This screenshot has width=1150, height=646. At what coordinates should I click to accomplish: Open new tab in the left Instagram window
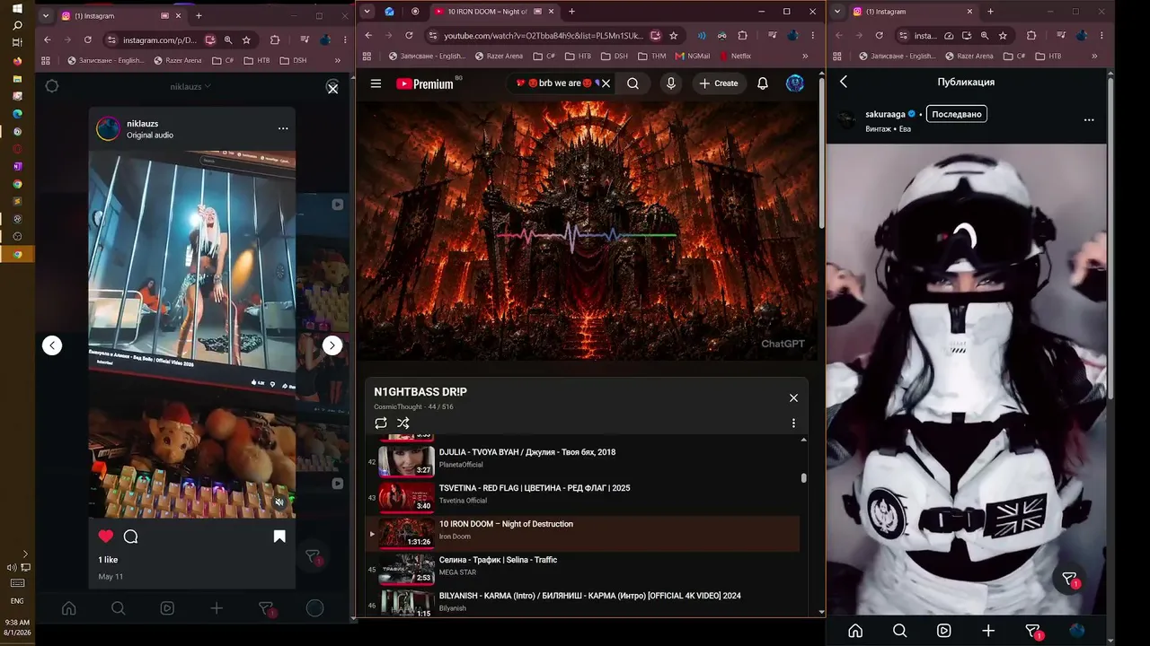(199, 15)
